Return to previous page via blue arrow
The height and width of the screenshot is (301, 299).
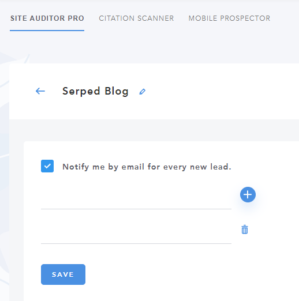(x=40, y=91)
